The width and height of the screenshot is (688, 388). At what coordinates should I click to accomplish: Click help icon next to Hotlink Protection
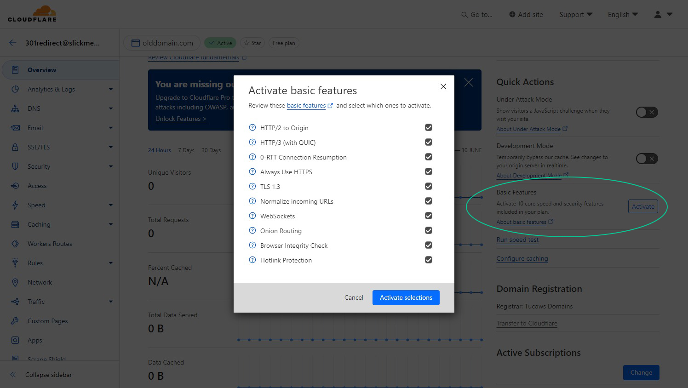[x=252, y=260]
